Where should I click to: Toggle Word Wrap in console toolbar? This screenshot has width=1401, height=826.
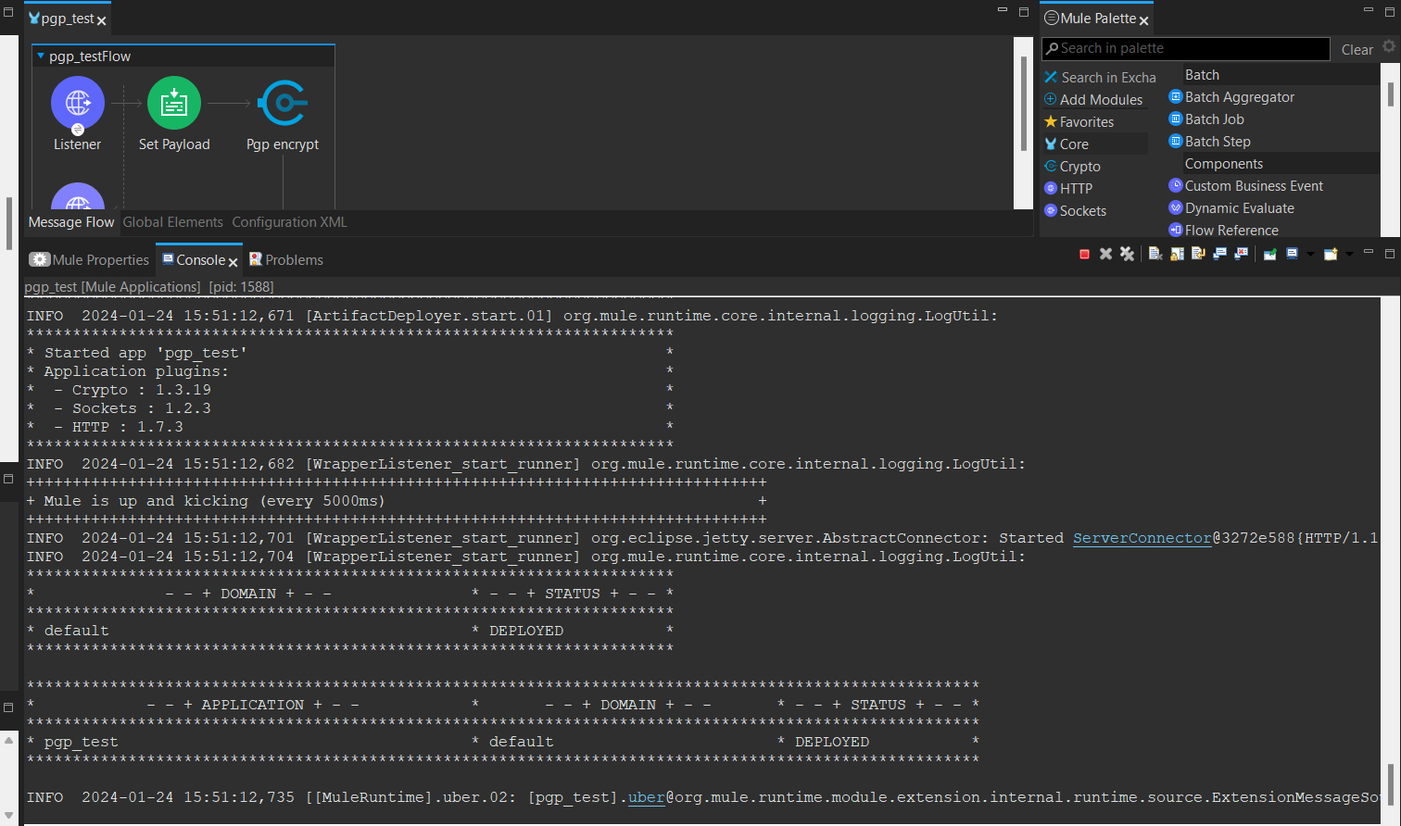pos(1198,254)
